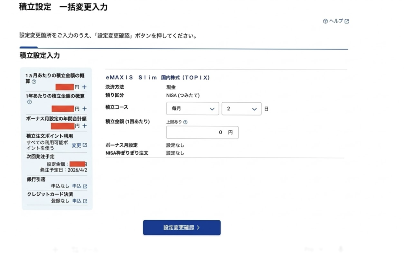Click the question mark icon beside ヘルプ
The image size is (404, 253).
click(x=325, y=21)
